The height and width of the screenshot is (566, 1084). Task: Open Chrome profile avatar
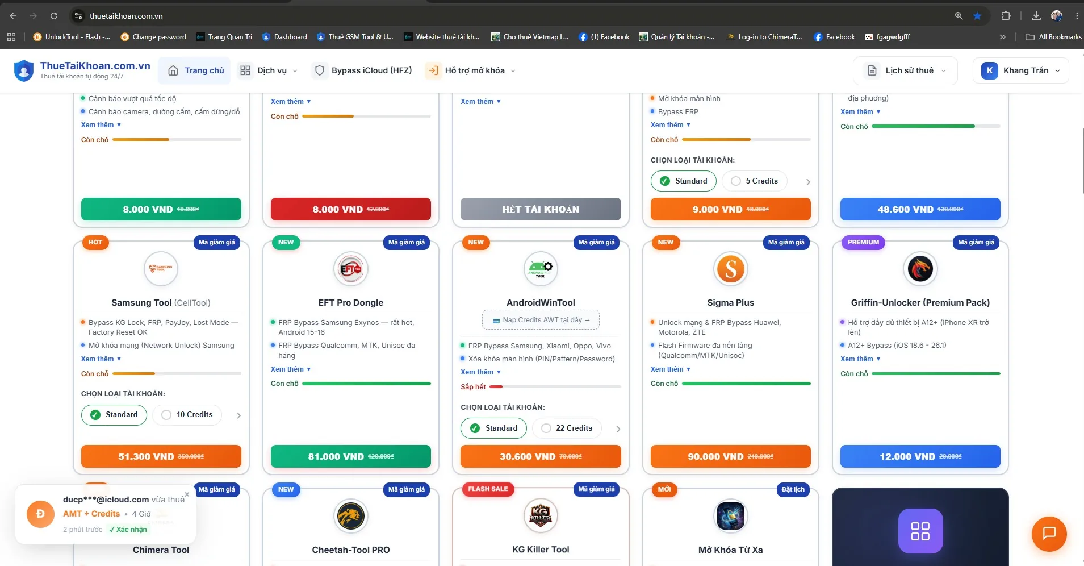click(1057, 16)
